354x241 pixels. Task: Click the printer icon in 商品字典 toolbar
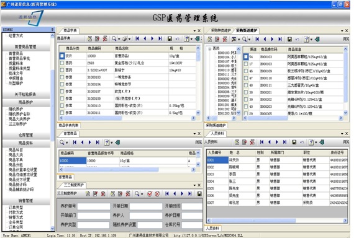124,39
